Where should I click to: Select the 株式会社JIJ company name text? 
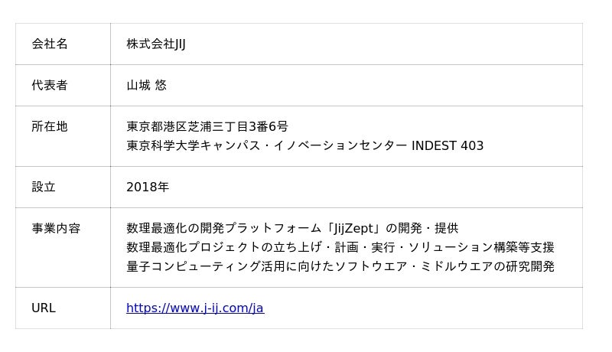tap(156, 44)
